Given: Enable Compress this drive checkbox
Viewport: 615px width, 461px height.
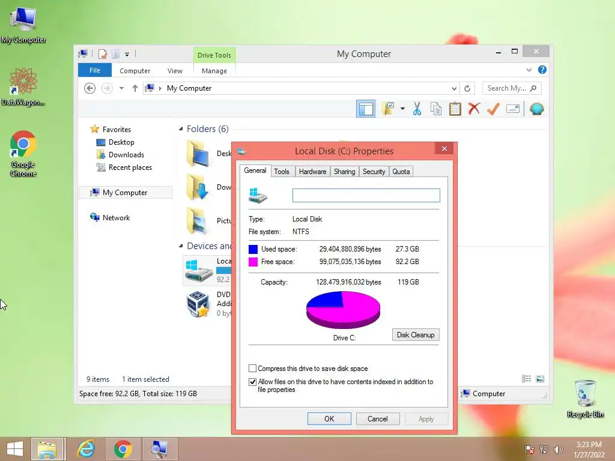Looking at the screenshot, I should point(253,369).
